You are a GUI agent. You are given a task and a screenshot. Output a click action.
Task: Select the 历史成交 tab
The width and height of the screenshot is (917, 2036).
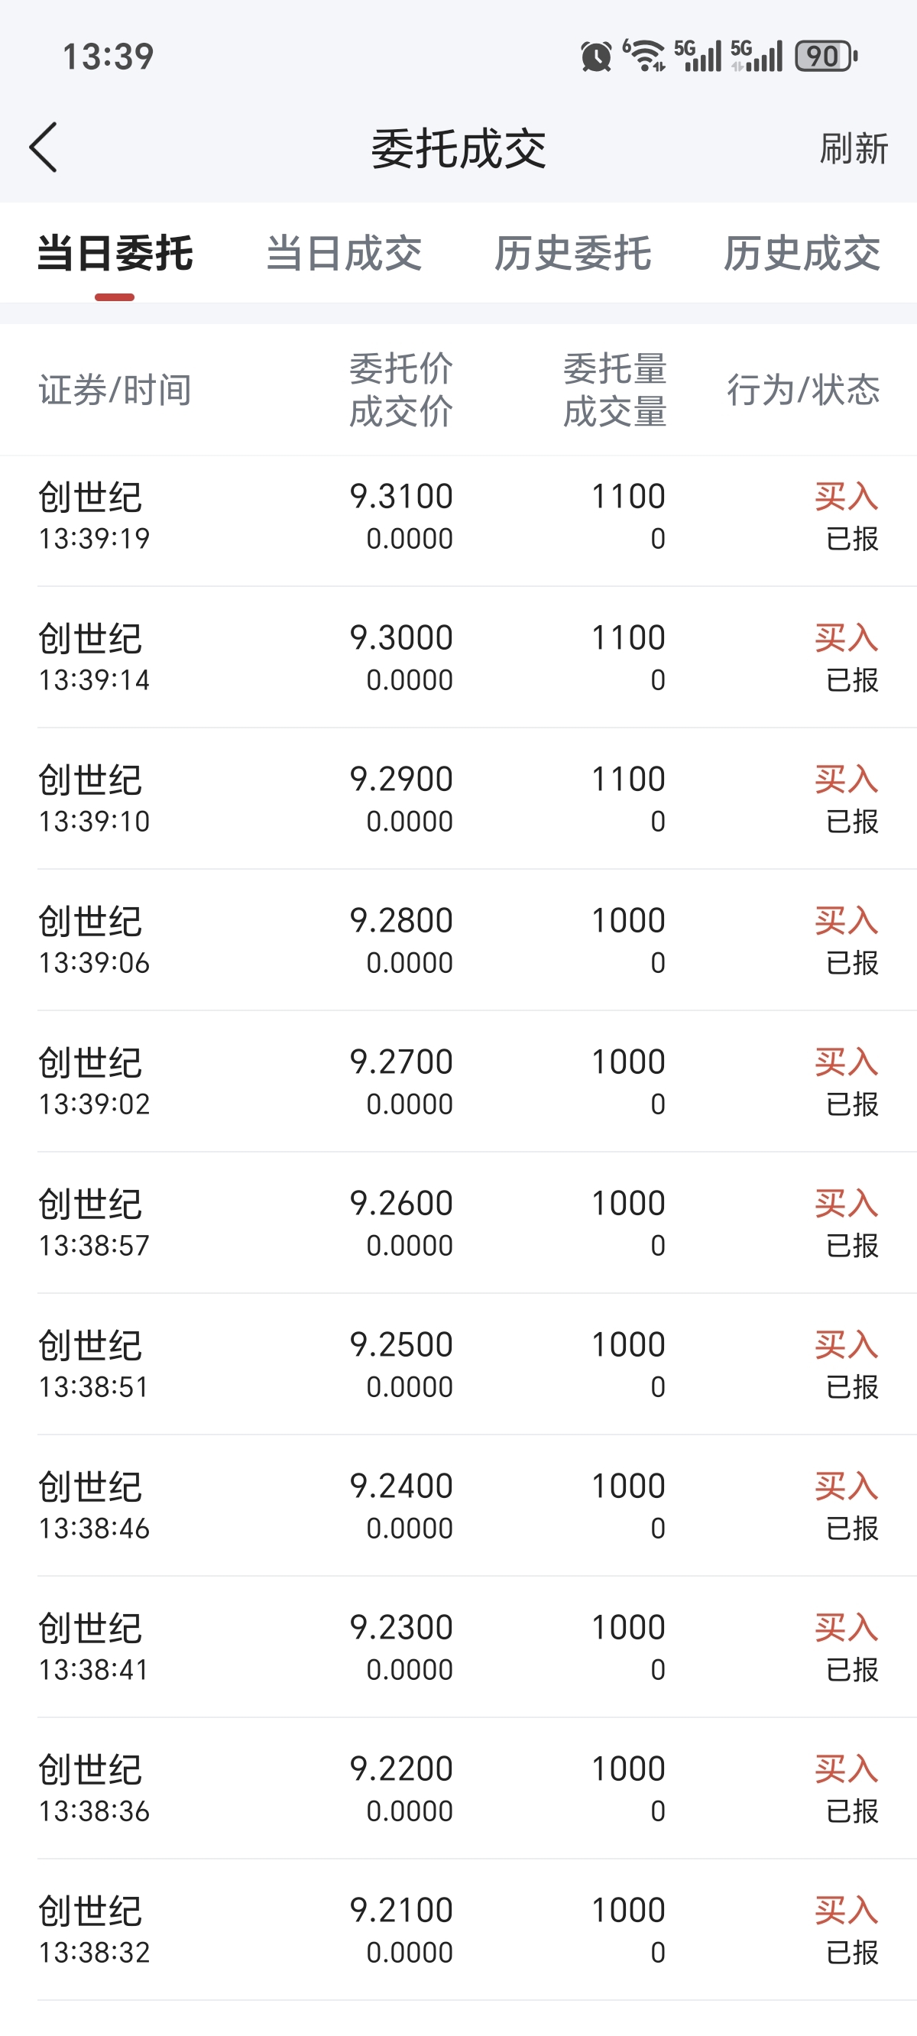pos(802,254)
